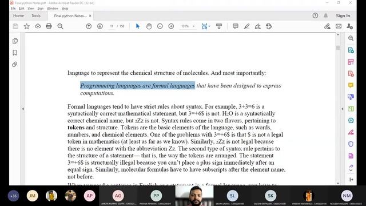Select the presenter video tile
The height and width of the screenshot is (206, 366).
[x=194, y=196]
